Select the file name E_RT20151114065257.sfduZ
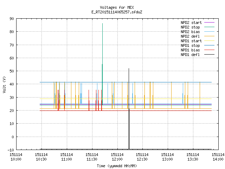Viewport: 225px width, 169px height. (117, 12)
